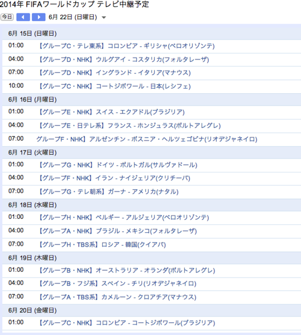Open ガーナ - アメリカ match event

(x=108, y=192)
